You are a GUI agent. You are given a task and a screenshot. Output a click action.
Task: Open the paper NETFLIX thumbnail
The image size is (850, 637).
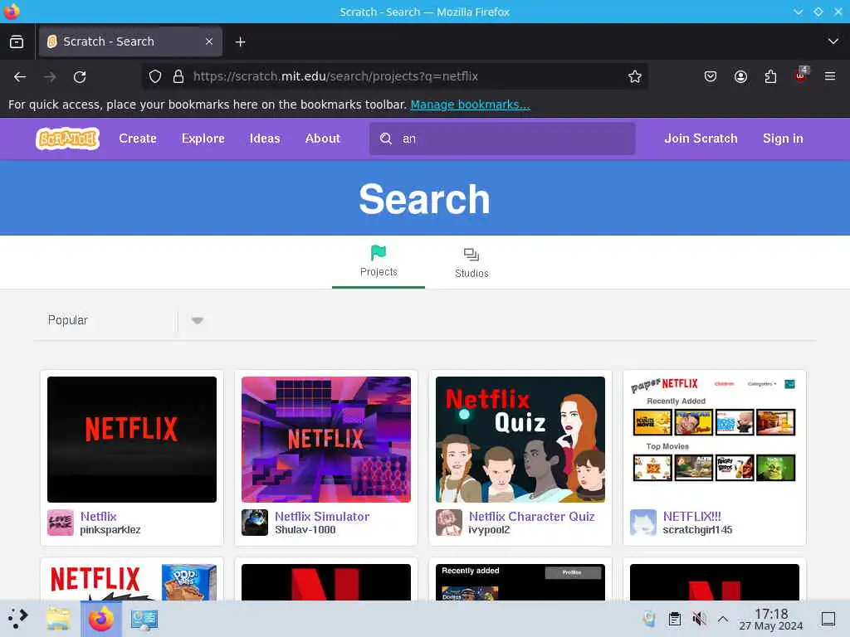point(715,440)
